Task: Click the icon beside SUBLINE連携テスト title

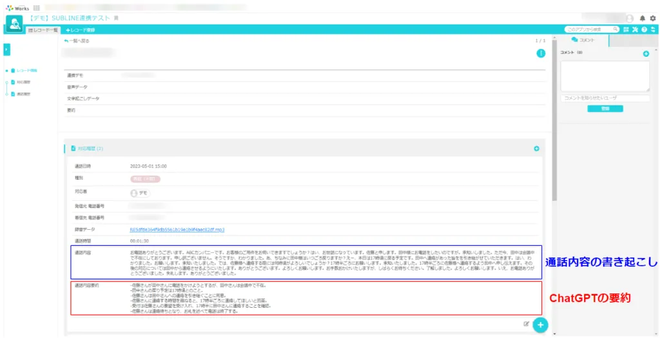Action: click(116, 18)
